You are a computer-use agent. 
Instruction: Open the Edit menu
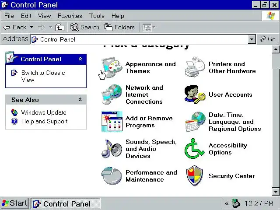click(26, 16)
